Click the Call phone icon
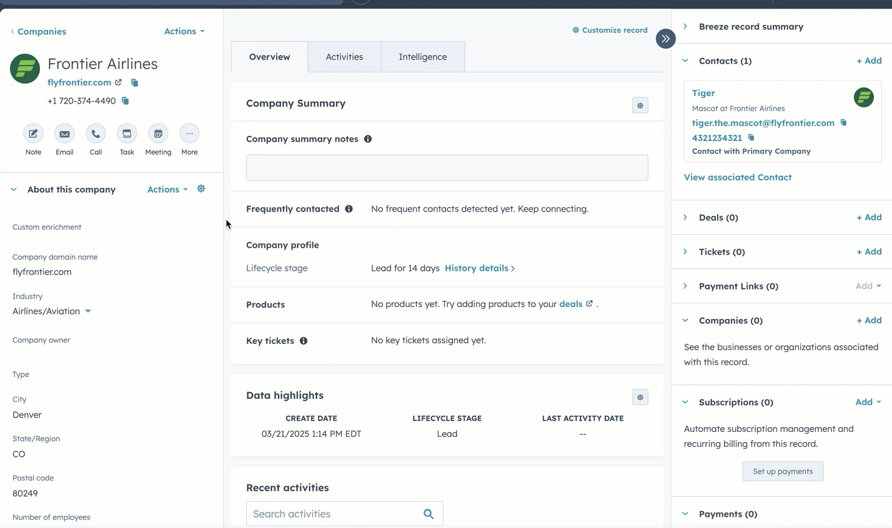 (96, 133)
